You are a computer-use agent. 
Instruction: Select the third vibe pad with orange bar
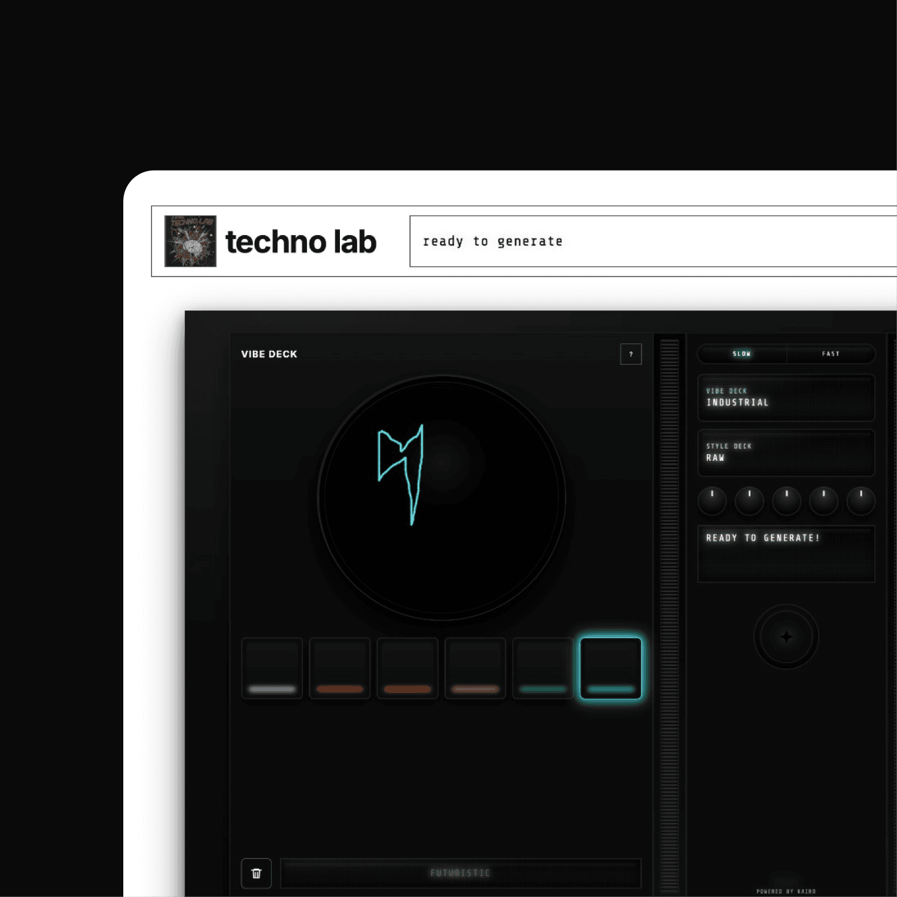(x=407, y=668)
